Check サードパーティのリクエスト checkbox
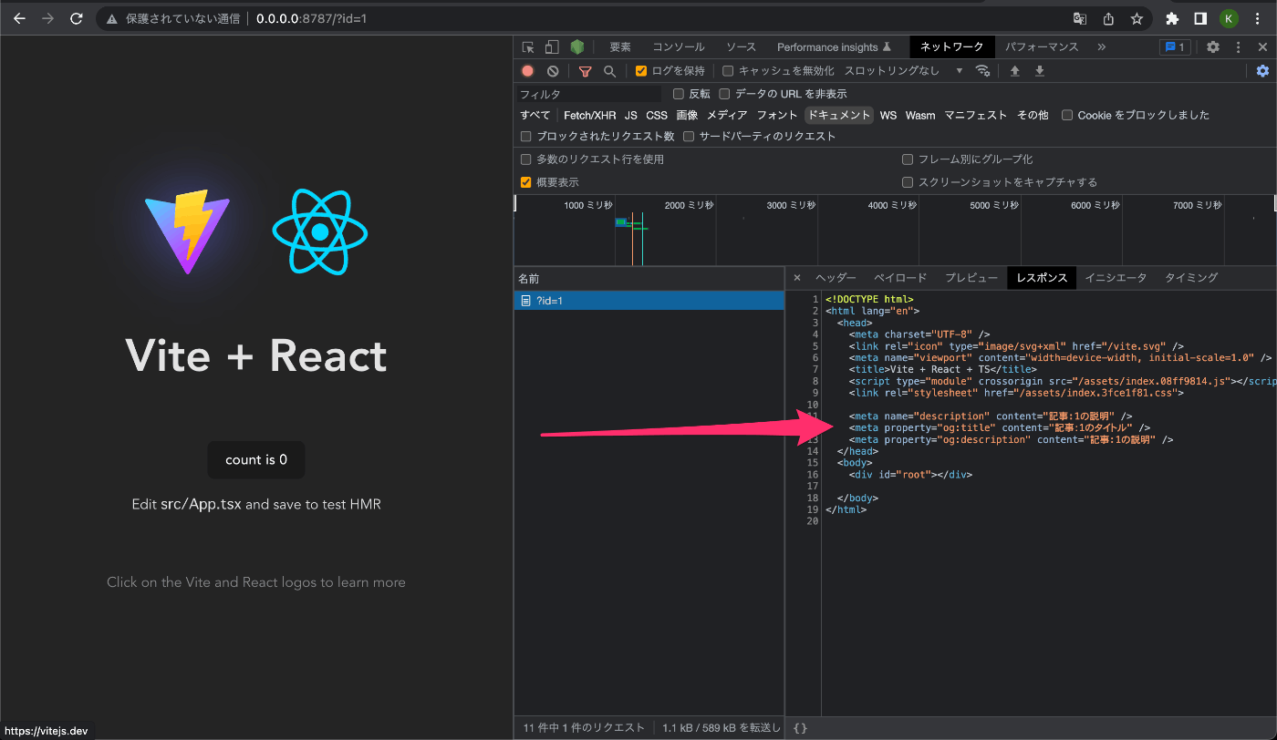Image resolution: width=1277 pixels, height=740 pixels. (x=689, y=136)
